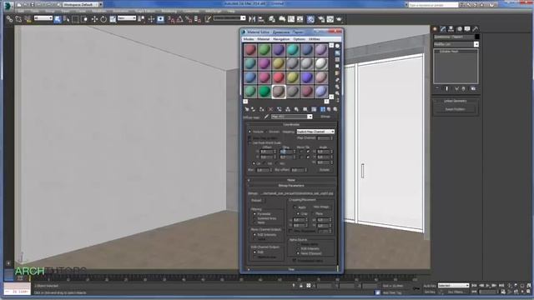Choose the Select and Rotate tool
Screen dimensions: 534x300
point(103,19)
